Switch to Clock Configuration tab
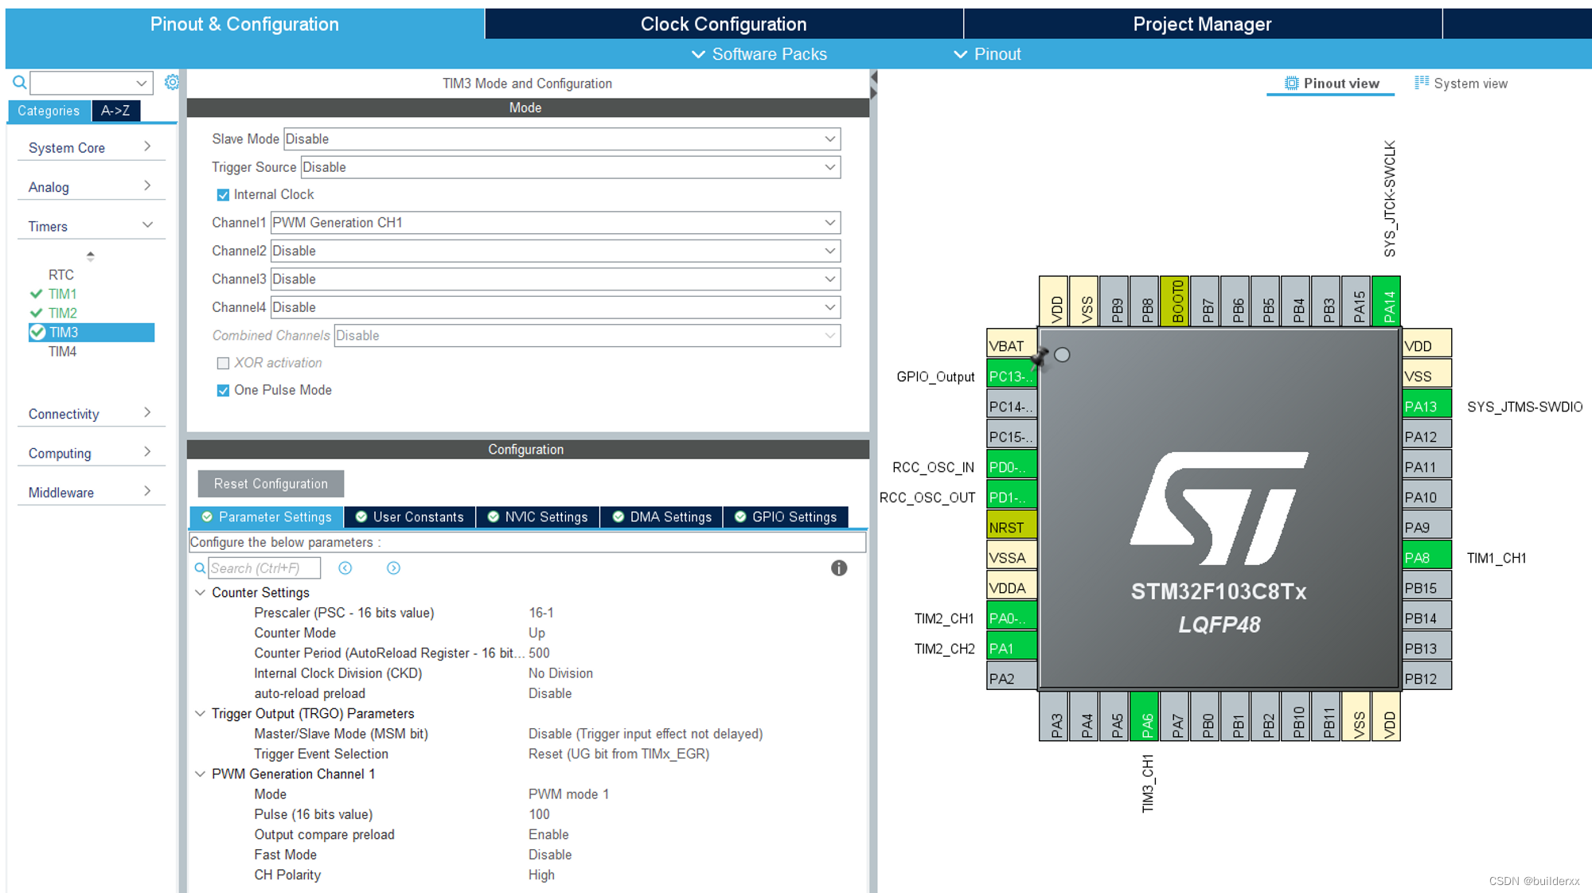 click(723, 24)
